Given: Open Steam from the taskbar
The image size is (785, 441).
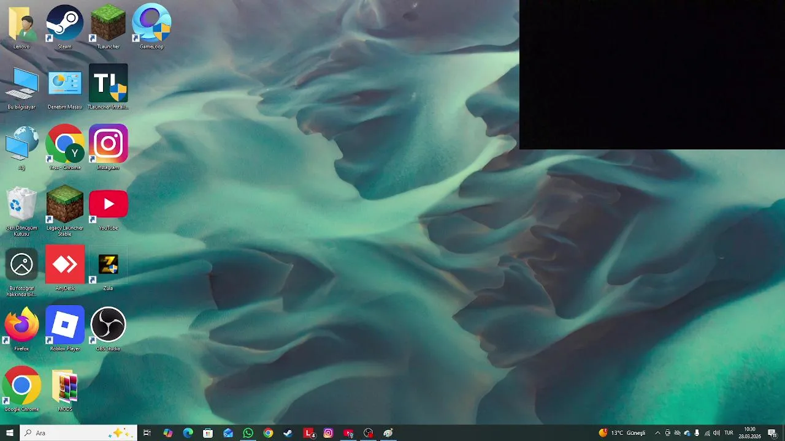Looking at the screenshot, I should pyautogui.click(x=288, y=433).
